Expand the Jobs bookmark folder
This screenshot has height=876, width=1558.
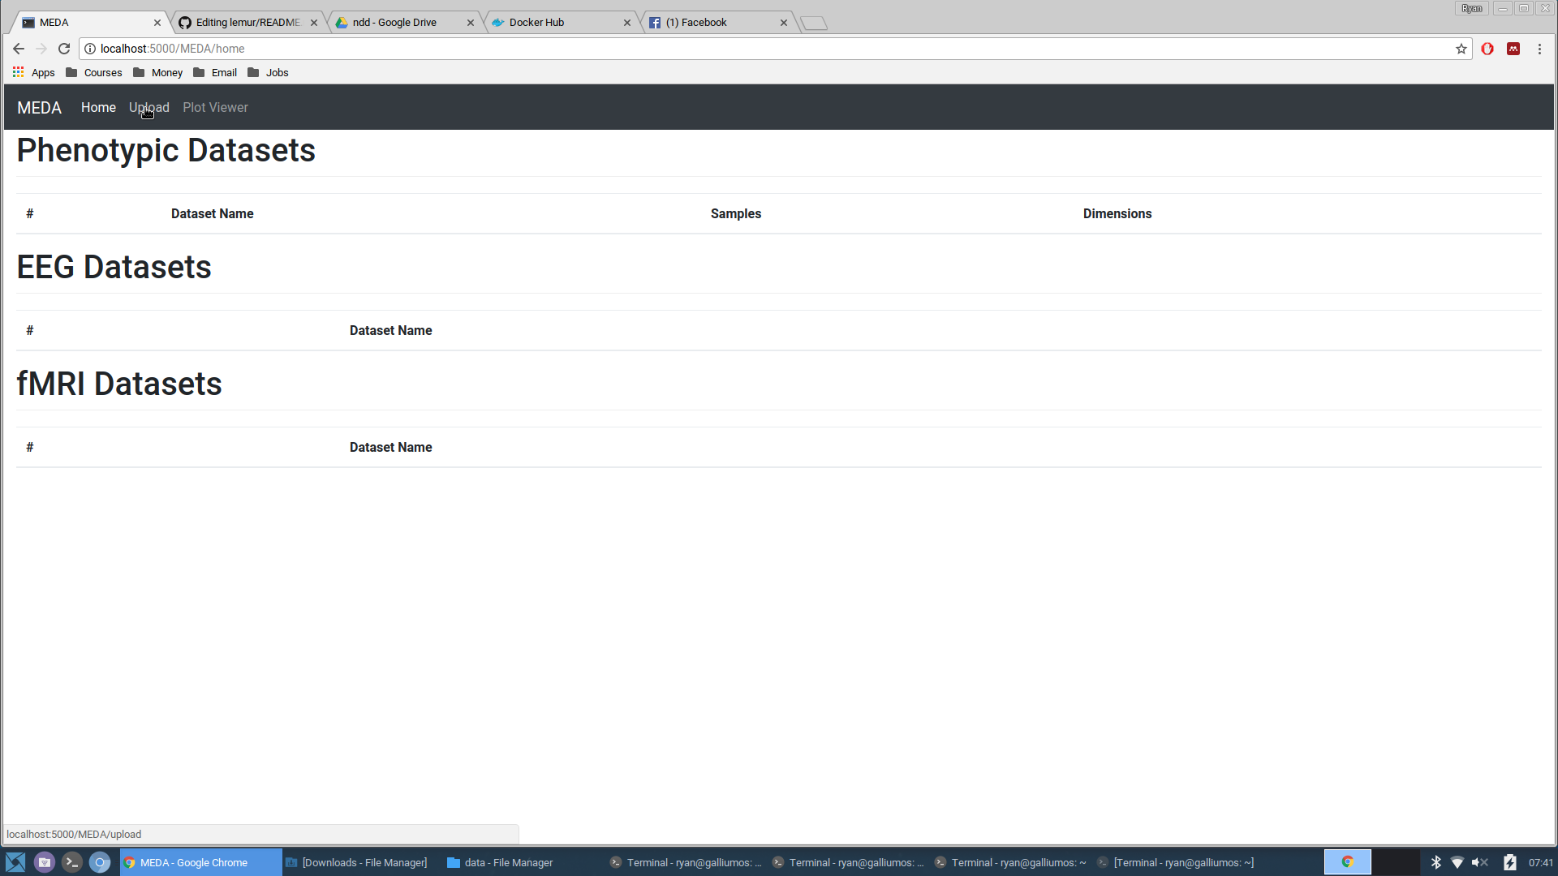[269, 72]
